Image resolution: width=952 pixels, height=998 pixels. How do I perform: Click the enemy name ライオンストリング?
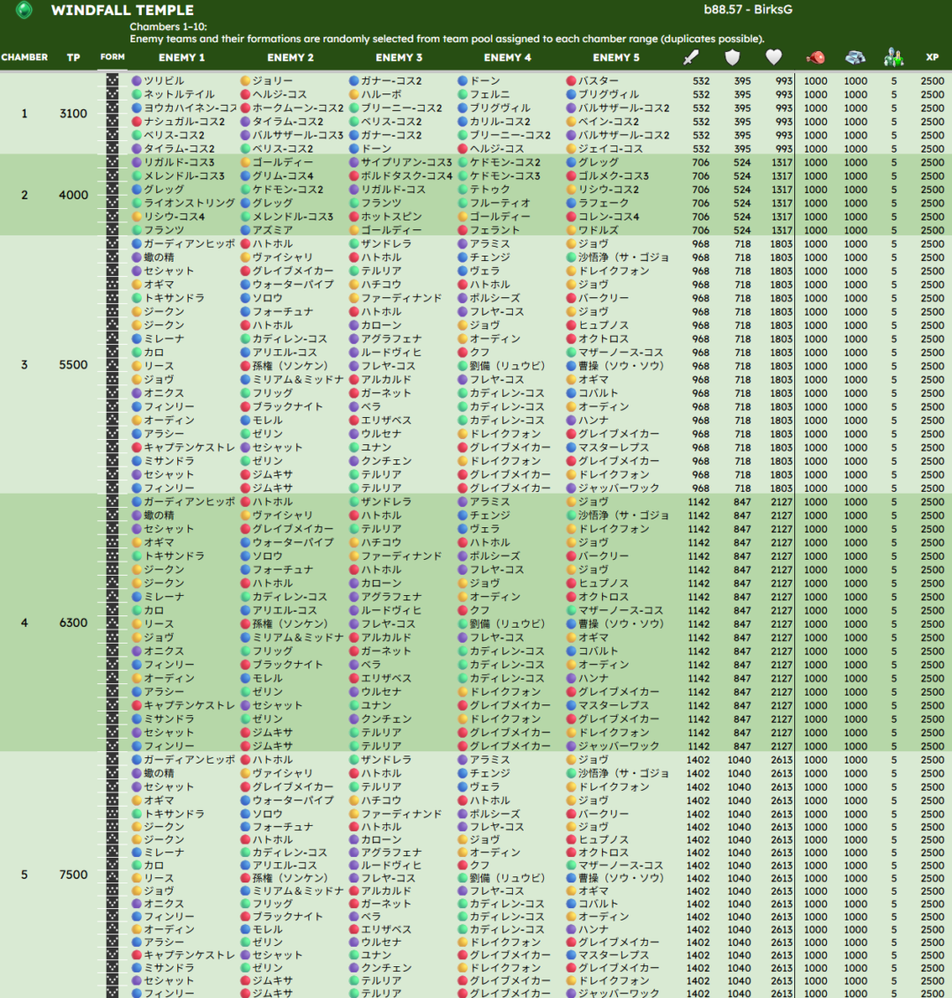(189, 203)
